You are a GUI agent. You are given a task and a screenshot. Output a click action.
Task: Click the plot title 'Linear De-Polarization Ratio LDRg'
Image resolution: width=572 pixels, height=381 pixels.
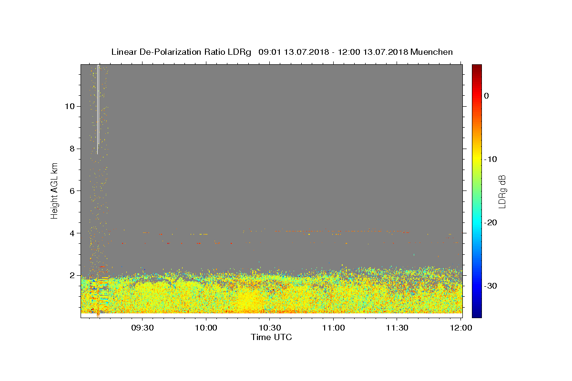click(181, 52)
